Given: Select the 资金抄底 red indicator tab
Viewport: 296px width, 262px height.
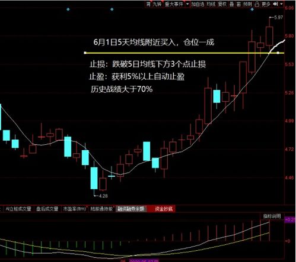Looking at the screenshot, I should 163,209.
